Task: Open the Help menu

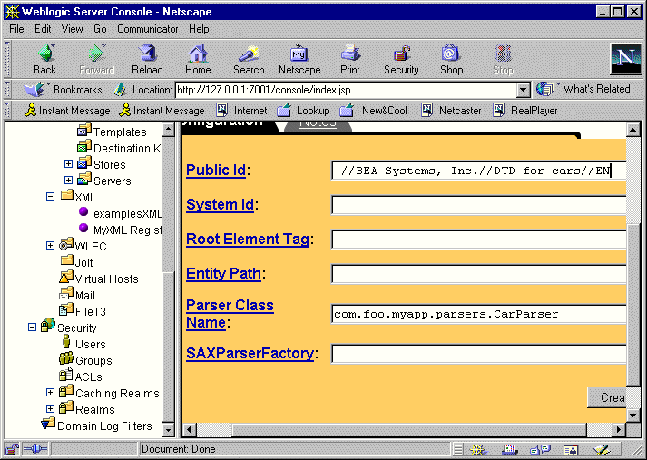Action: pos(199,29)
